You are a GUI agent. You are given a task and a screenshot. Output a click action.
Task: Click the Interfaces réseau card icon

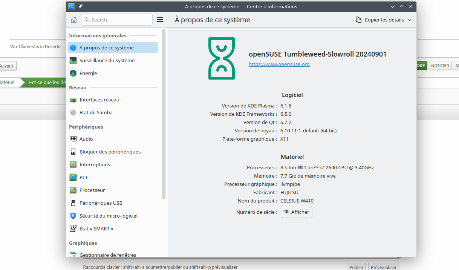pos(73,100)
